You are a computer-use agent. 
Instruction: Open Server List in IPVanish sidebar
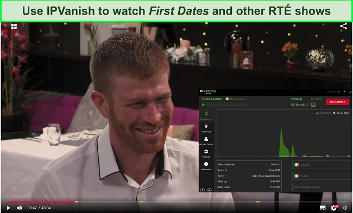(206, 128)
